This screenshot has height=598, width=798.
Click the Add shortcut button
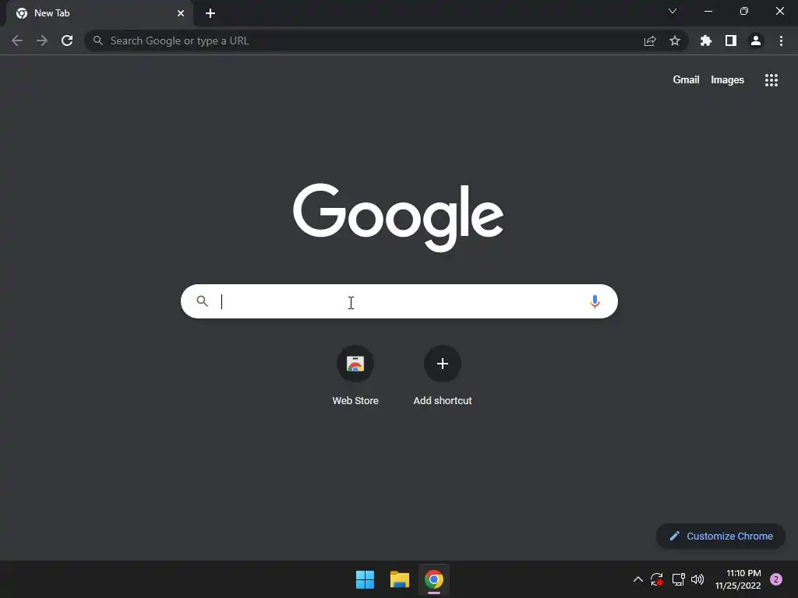click(443, 375)
